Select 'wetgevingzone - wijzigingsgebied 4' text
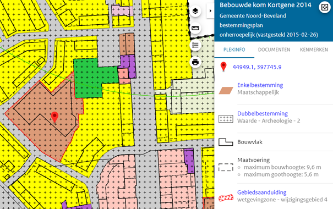Screen dimensions: 333x209 tap(282, 200)
